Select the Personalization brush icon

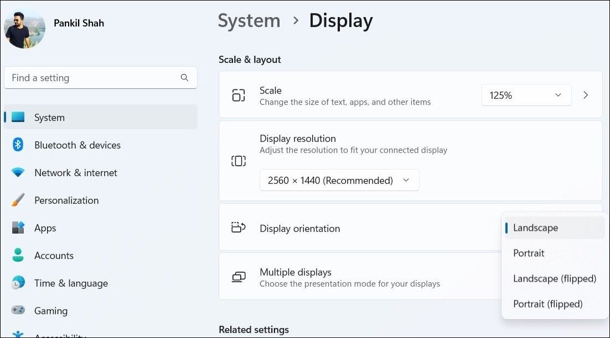(18, 200)
